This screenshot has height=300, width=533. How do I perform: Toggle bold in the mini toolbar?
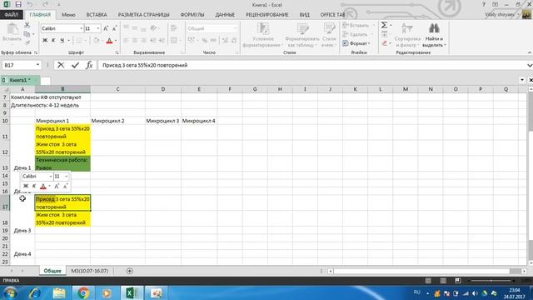point(26,186)
